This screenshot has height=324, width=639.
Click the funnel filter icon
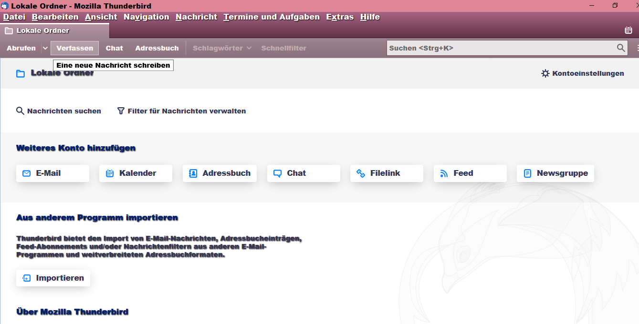(x=121, y=111)
